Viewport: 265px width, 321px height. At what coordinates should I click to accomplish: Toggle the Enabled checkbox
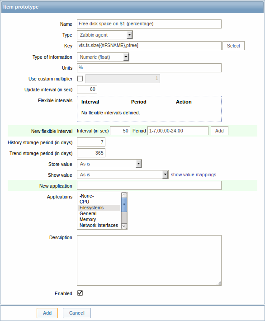click(x=80, y=293)
